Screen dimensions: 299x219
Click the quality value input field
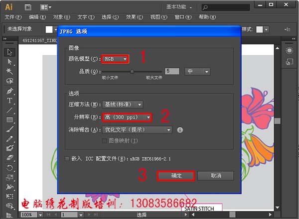coord(172,71)
